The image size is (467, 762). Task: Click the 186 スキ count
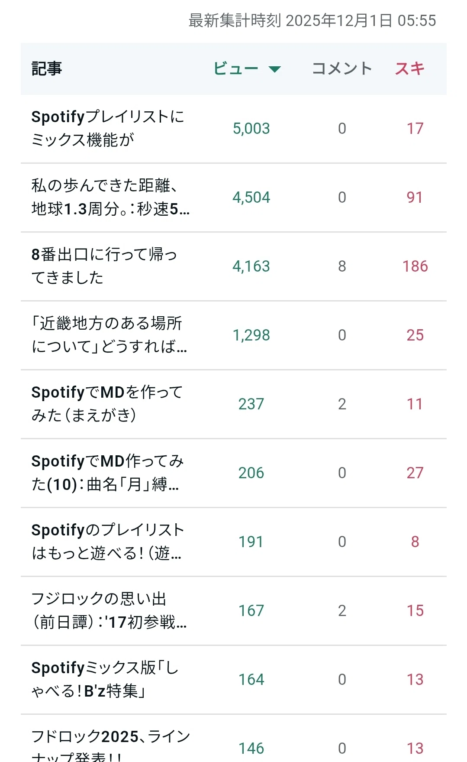[415, 266]
